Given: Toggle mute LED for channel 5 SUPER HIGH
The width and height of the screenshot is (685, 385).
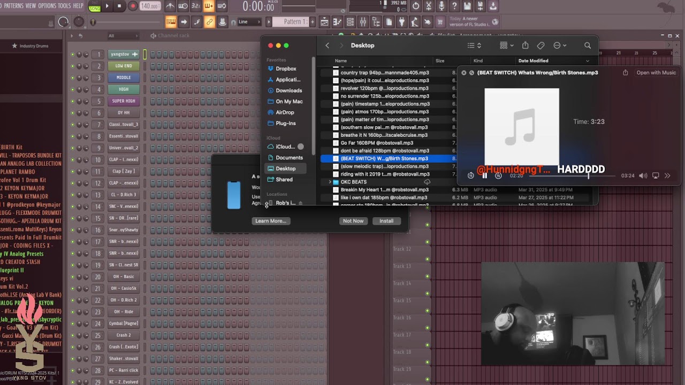Looking at the screenshot, I should coord(73,101).
